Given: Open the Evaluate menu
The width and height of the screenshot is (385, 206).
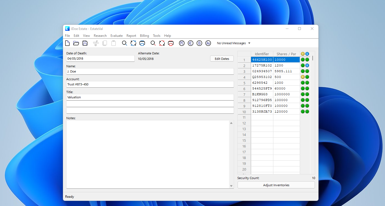Looking at the screenshot, I should coord(117,36).
